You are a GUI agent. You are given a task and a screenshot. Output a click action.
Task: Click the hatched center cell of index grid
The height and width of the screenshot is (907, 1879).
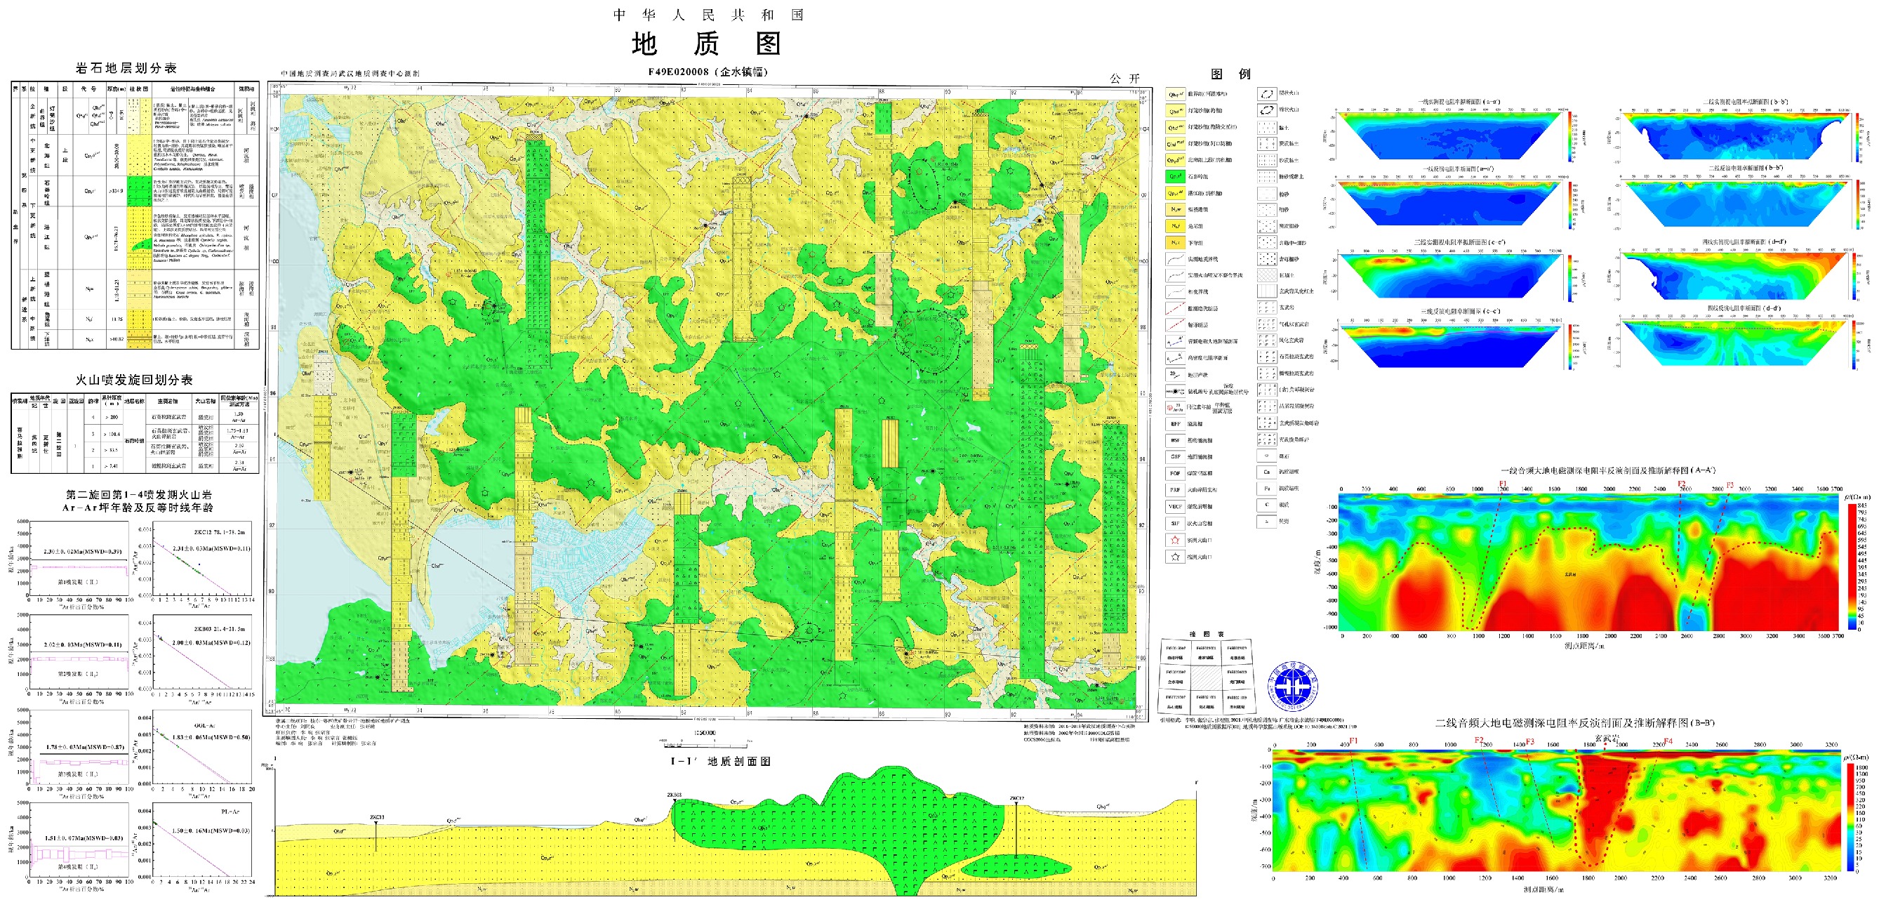point(1206,679)
